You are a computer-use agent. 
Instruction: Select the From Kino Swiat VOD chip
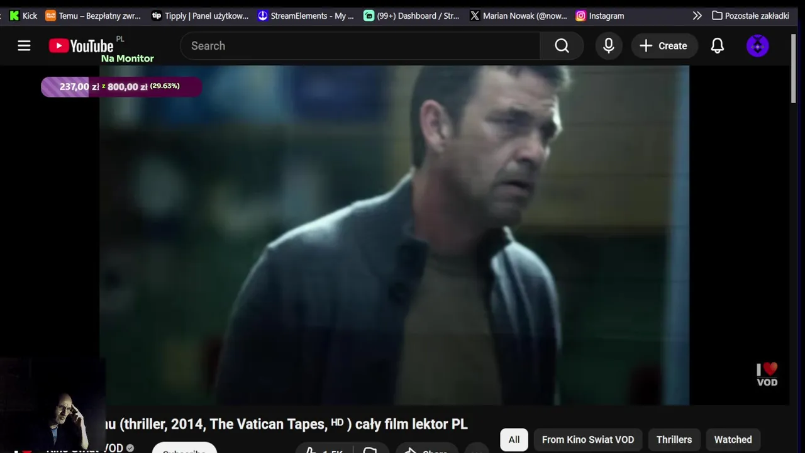[x=588, y=440]
